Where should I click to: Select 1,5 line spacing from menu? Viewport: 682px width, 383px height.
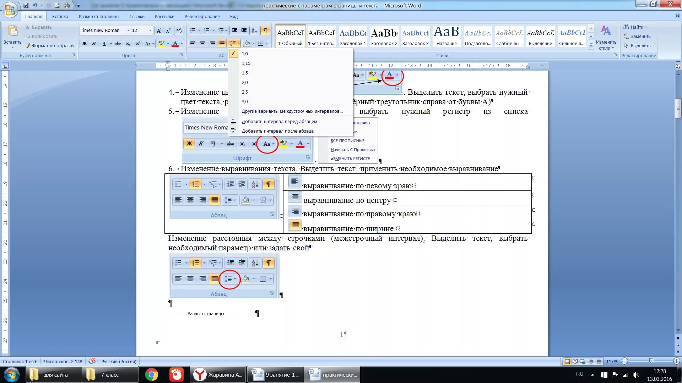(x=245, y=73)
